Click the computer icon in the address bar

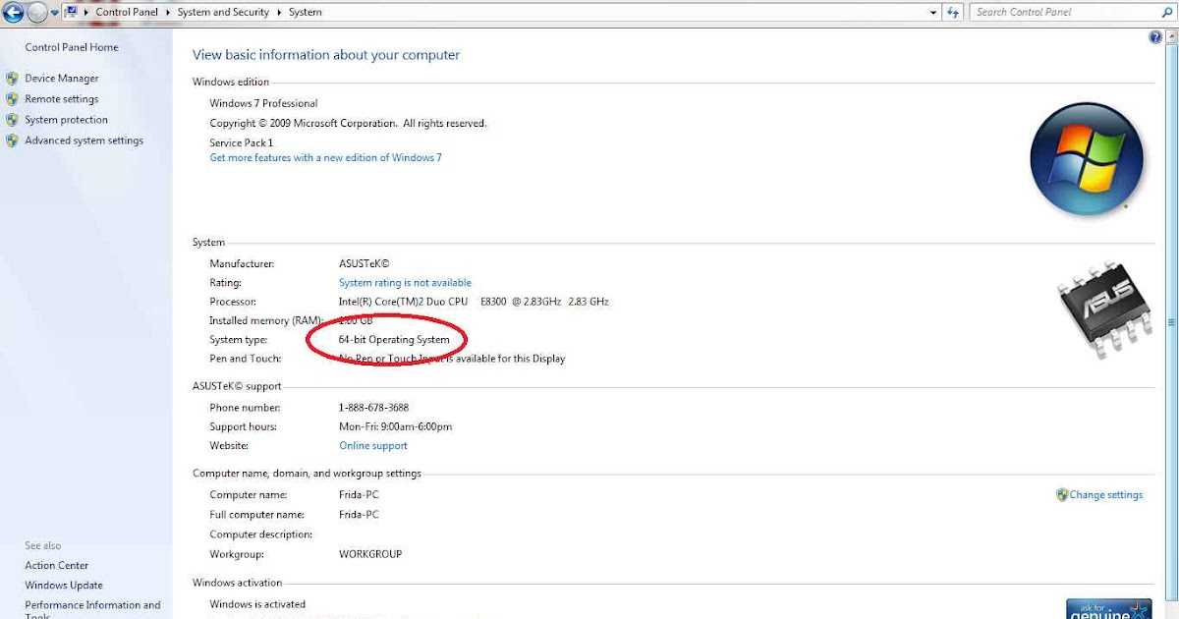(71, 12)
